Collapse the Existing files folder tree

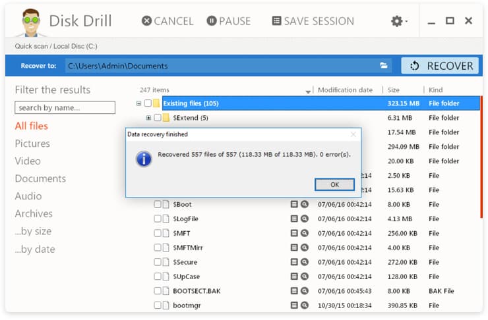click(x=138, y=103)
